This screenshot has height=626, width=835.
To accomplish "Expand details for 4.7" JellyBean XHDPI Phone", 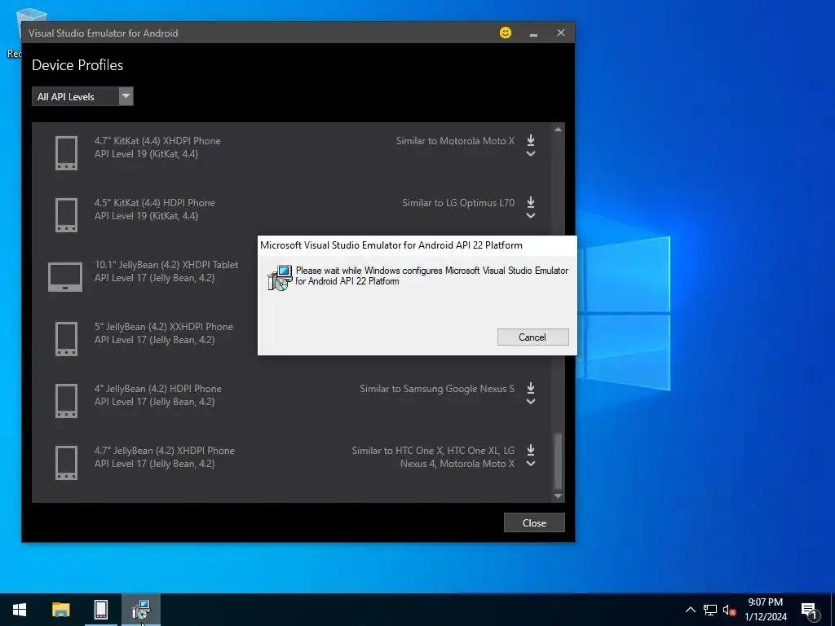I will point(530,464).
